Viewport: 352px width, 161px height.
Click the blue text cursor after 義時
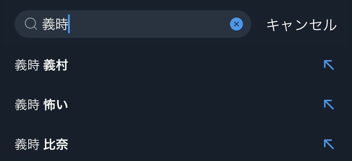tap(69, 24)
